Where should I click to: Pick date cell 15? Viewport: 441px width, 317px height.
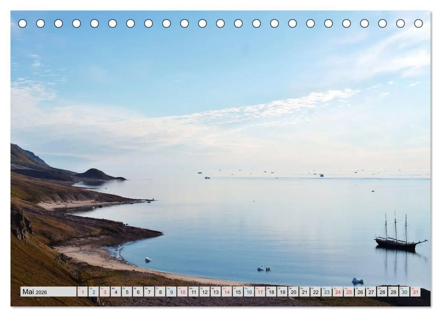(238, 292)
